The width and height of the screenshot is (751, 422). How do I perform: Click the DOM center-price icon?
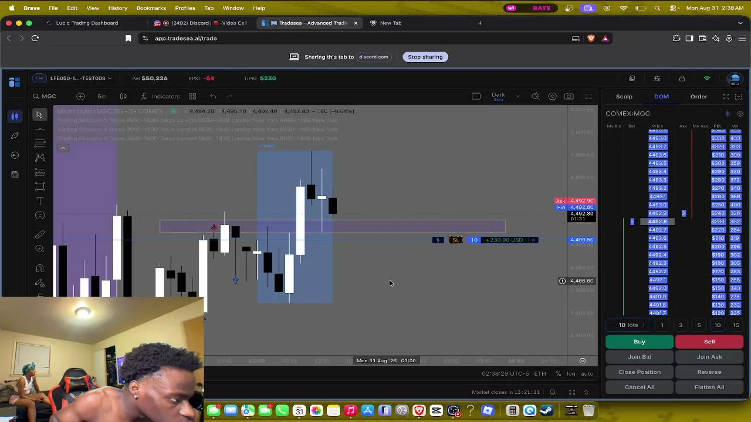(x=728, y=114)
